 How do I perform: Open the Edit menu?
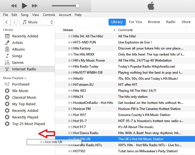click(14, 15)
